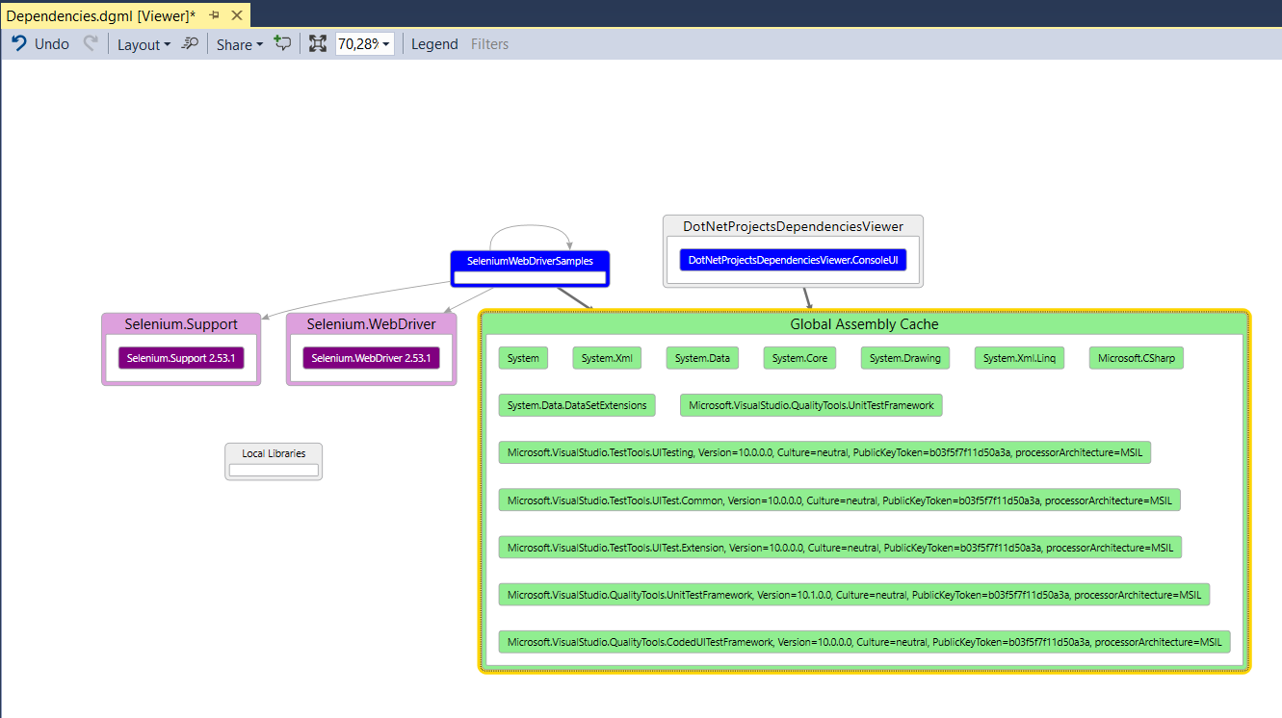Screen dimensions: 1282x718
Task: Open the Share dropdown menu
Action: click(240, 44)
